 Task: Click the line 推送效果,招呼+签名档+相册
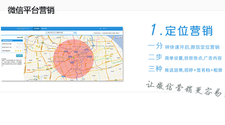(193, 70)
